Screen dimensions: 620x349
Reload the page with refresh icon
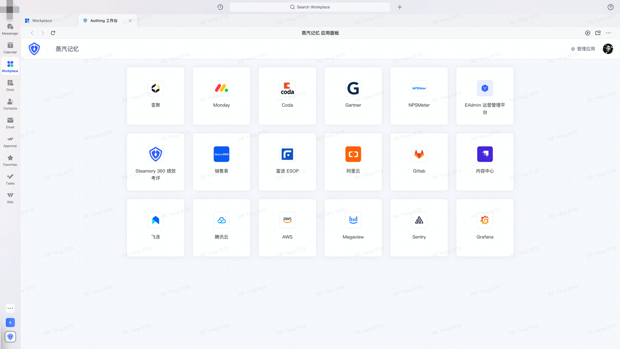pos(53,33)
